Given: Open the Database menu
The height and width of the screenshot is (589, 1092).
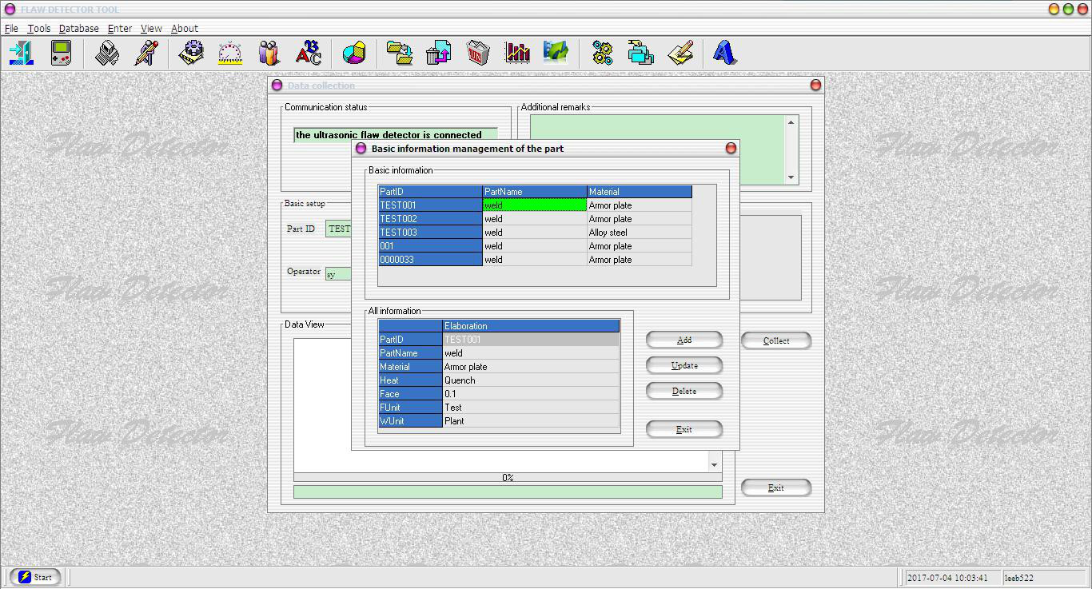Looking at the screenshot, I should click(78, 28).
